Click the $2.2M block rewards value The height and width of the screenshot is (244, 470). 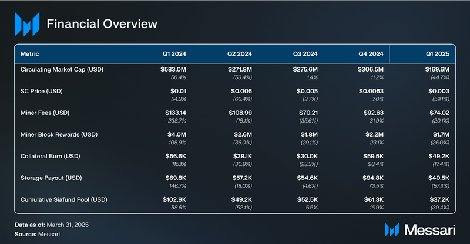374,134
